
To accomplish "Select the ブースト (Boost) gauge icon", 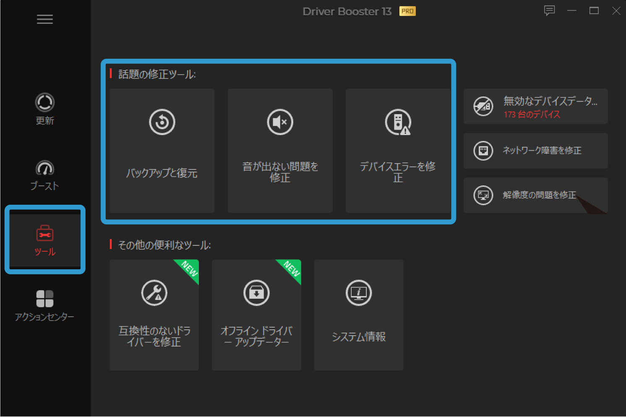I will 45,167.
